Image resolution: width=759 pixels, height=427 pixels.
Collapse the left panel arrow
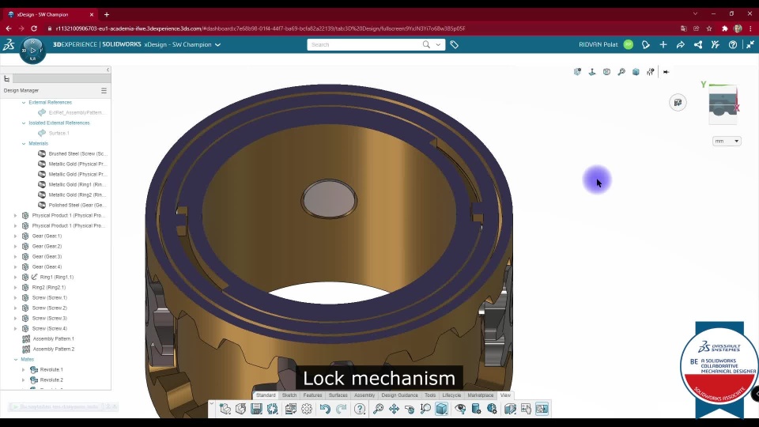(108, 70)
